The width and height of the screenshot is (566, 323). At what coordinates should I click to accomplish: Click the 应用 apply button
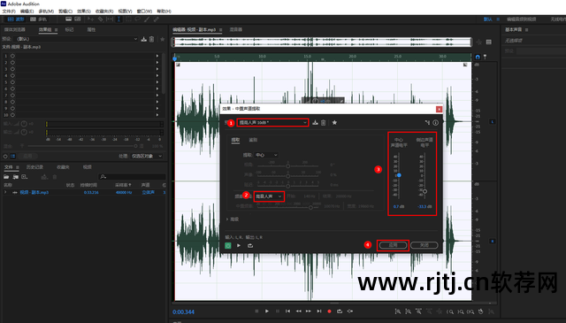pos(393,245)
